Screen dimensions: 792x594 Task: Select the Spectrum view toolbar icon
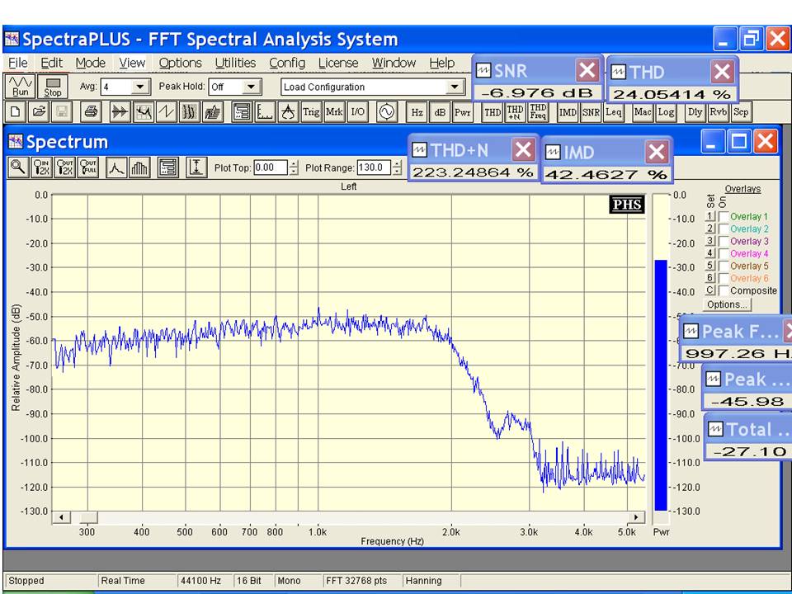(x=144, y=111)
